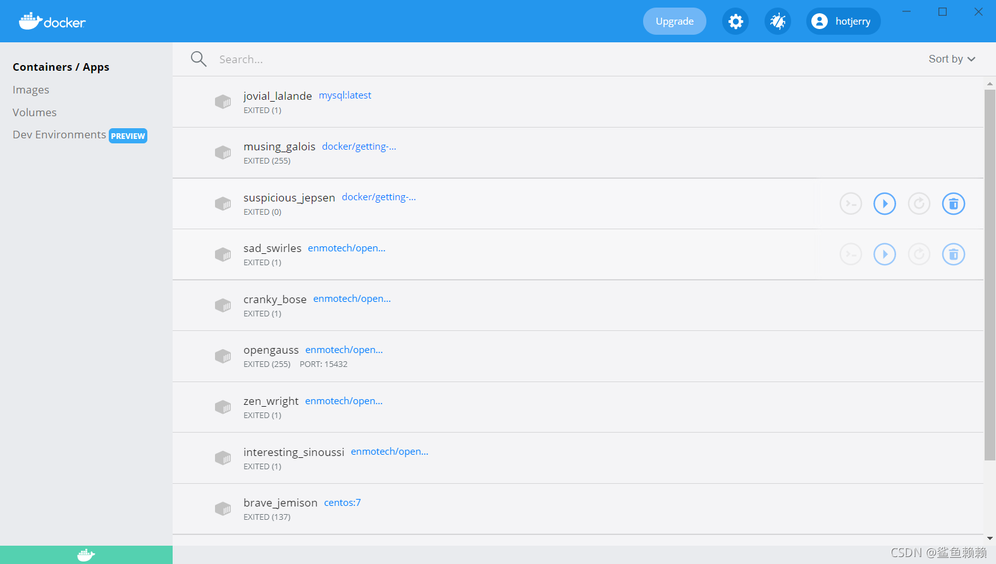The width and height of the screenshot is (996, 564).
Task: Click the container icon of sad_swirles
Action: tap(223, 255)
